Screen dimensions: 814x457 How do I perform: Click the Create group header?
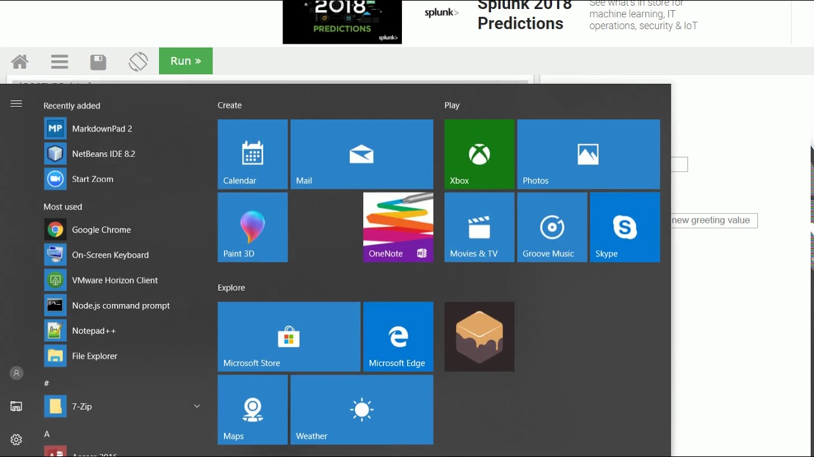click(x=230, y=105)
